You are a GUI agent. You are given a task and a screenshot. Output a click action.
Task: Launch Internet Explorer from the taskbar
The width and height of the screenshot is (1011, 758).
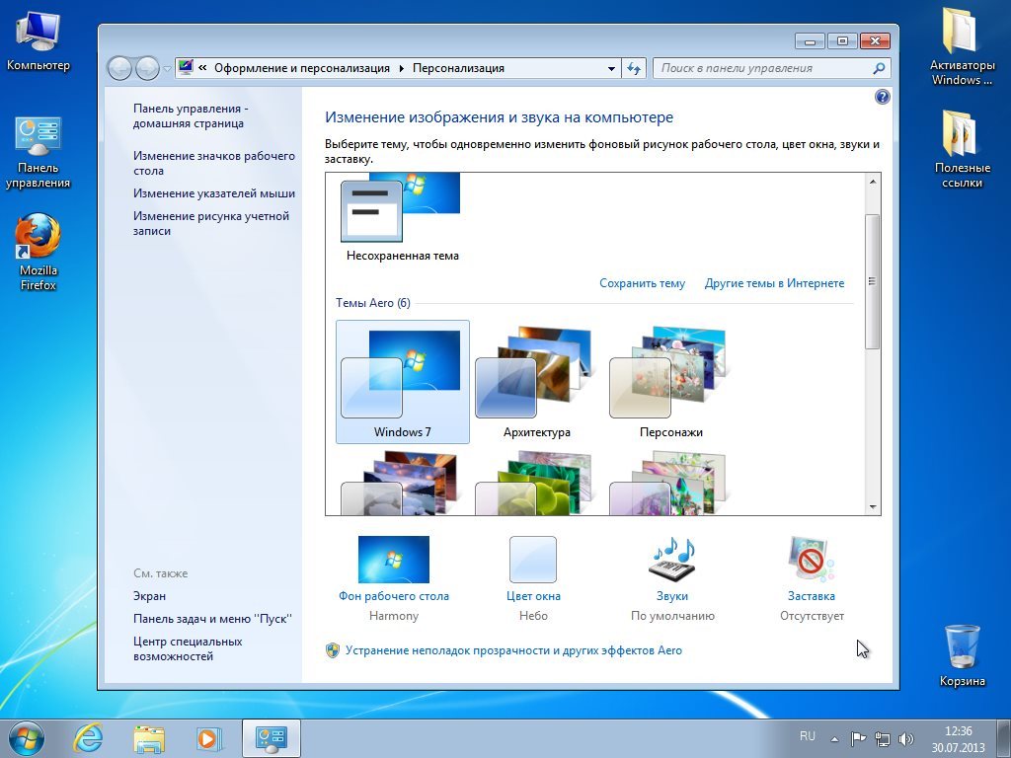89,737
